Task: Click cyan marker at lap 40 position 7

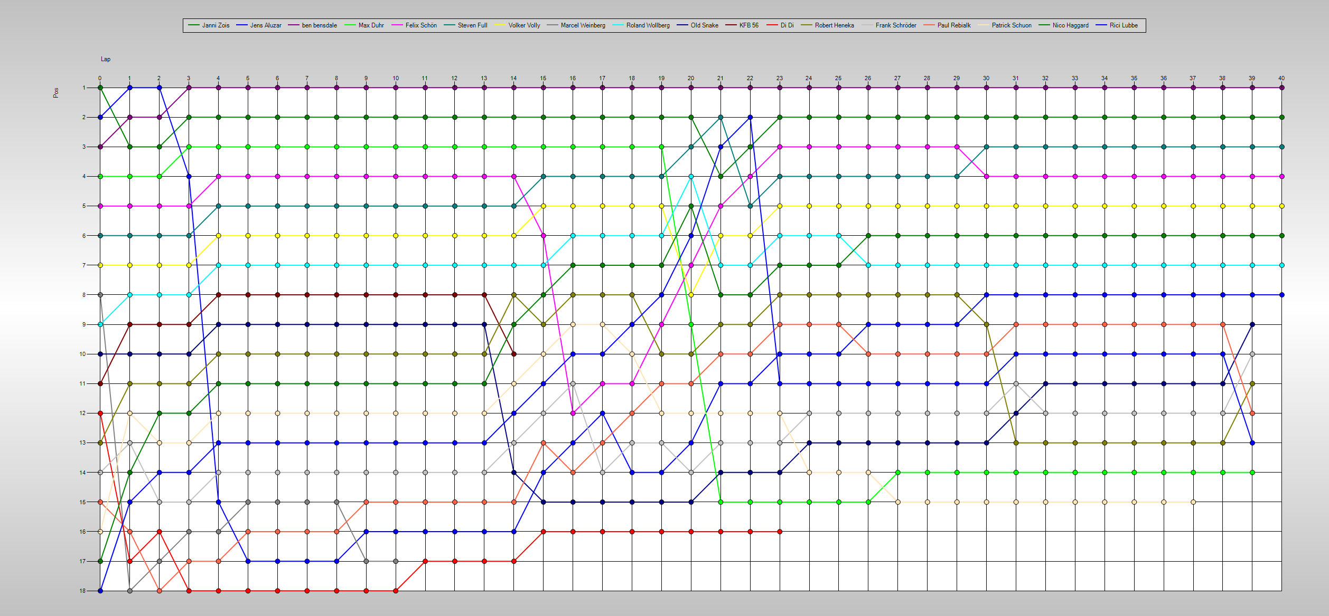Action: (1281, 265)
